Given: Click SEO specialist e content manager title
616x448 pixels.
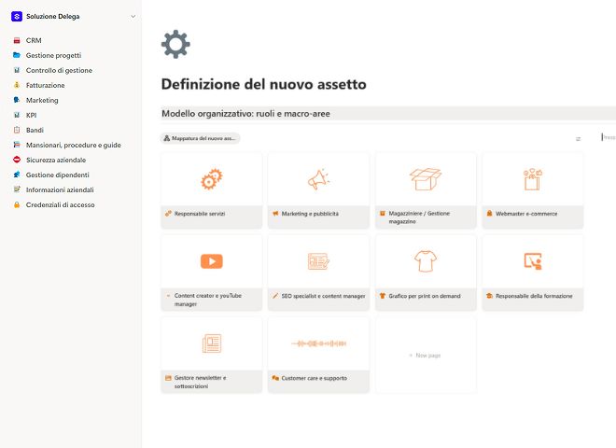Looking at the screenshot, I should (323, 296).
